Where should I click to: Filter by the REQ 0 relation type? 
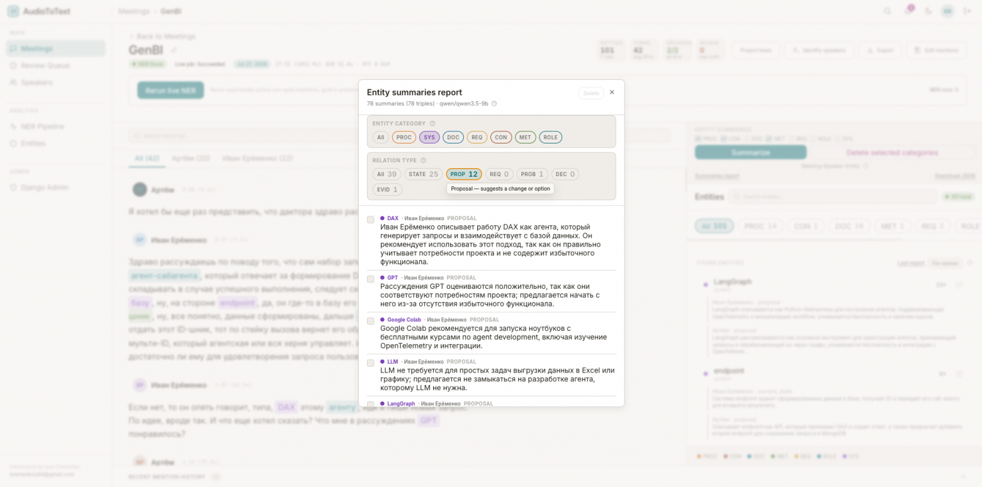point(499,174)
